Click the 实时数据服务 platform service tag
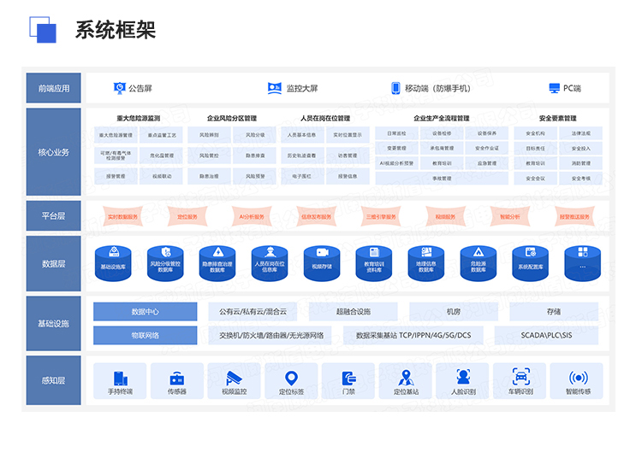 click(x=122, y=217)
